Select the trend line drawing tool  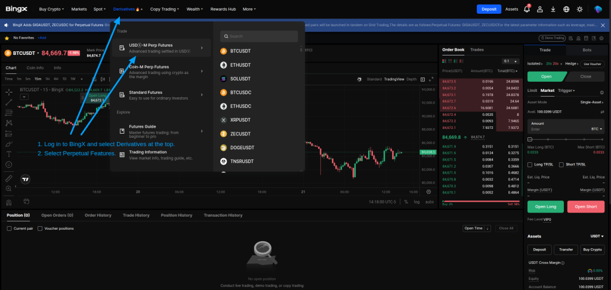(x=8, y=102)
